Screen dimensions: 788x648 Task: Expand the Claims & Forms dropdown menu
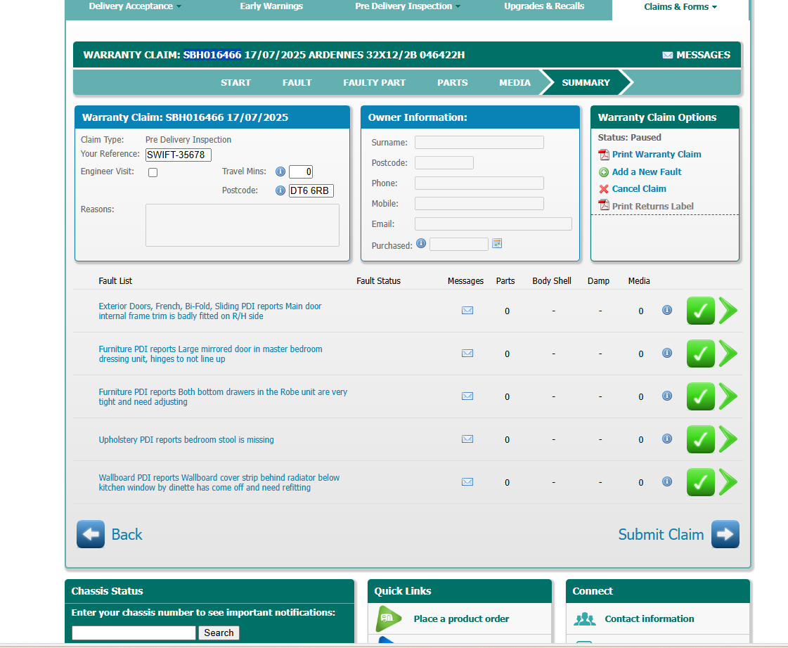(x=680, y=7)
